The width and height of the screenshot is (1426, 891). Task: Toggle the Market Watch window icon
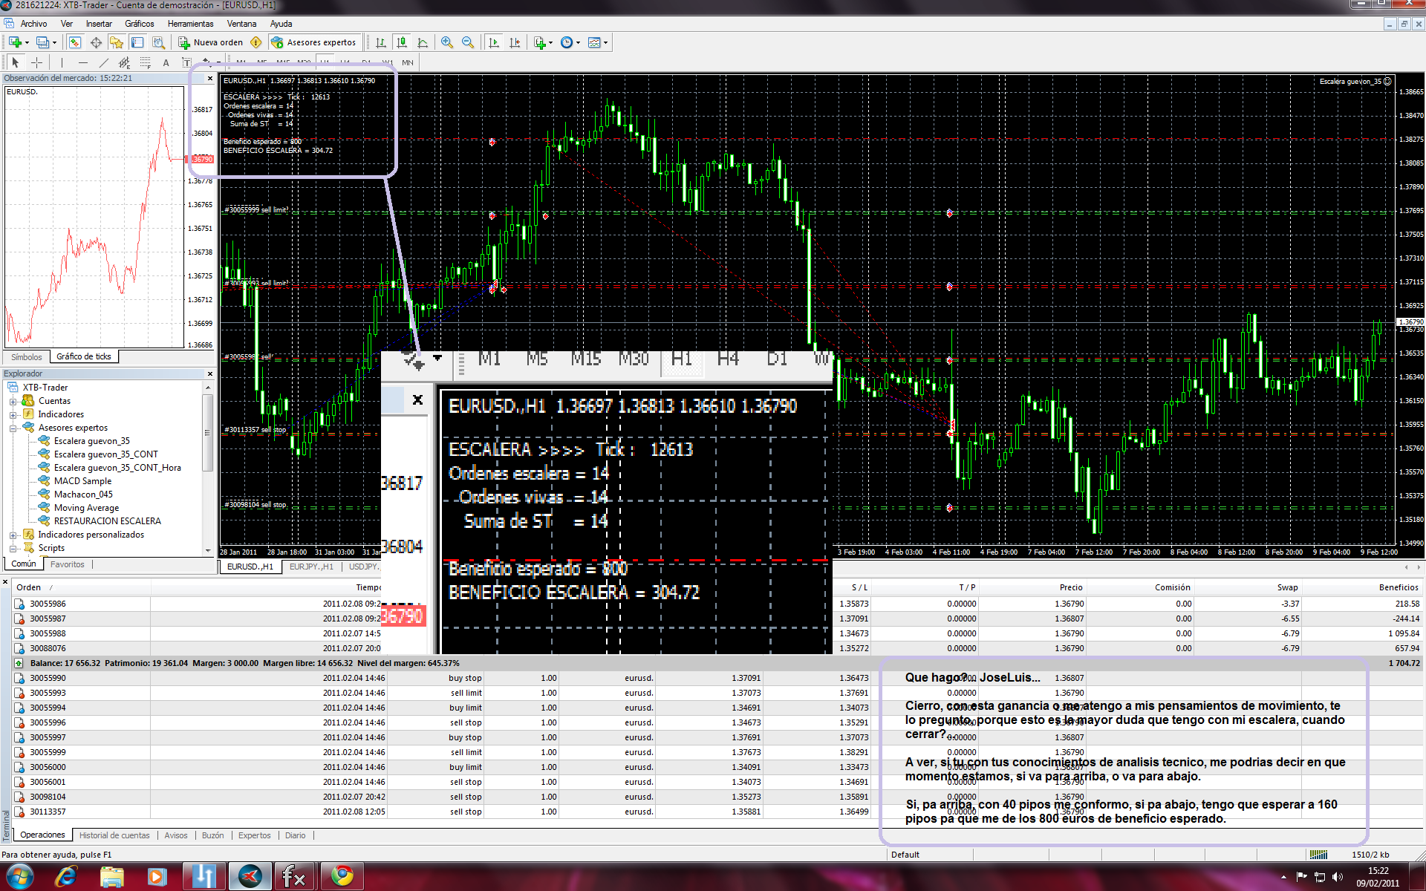(74, 42)
